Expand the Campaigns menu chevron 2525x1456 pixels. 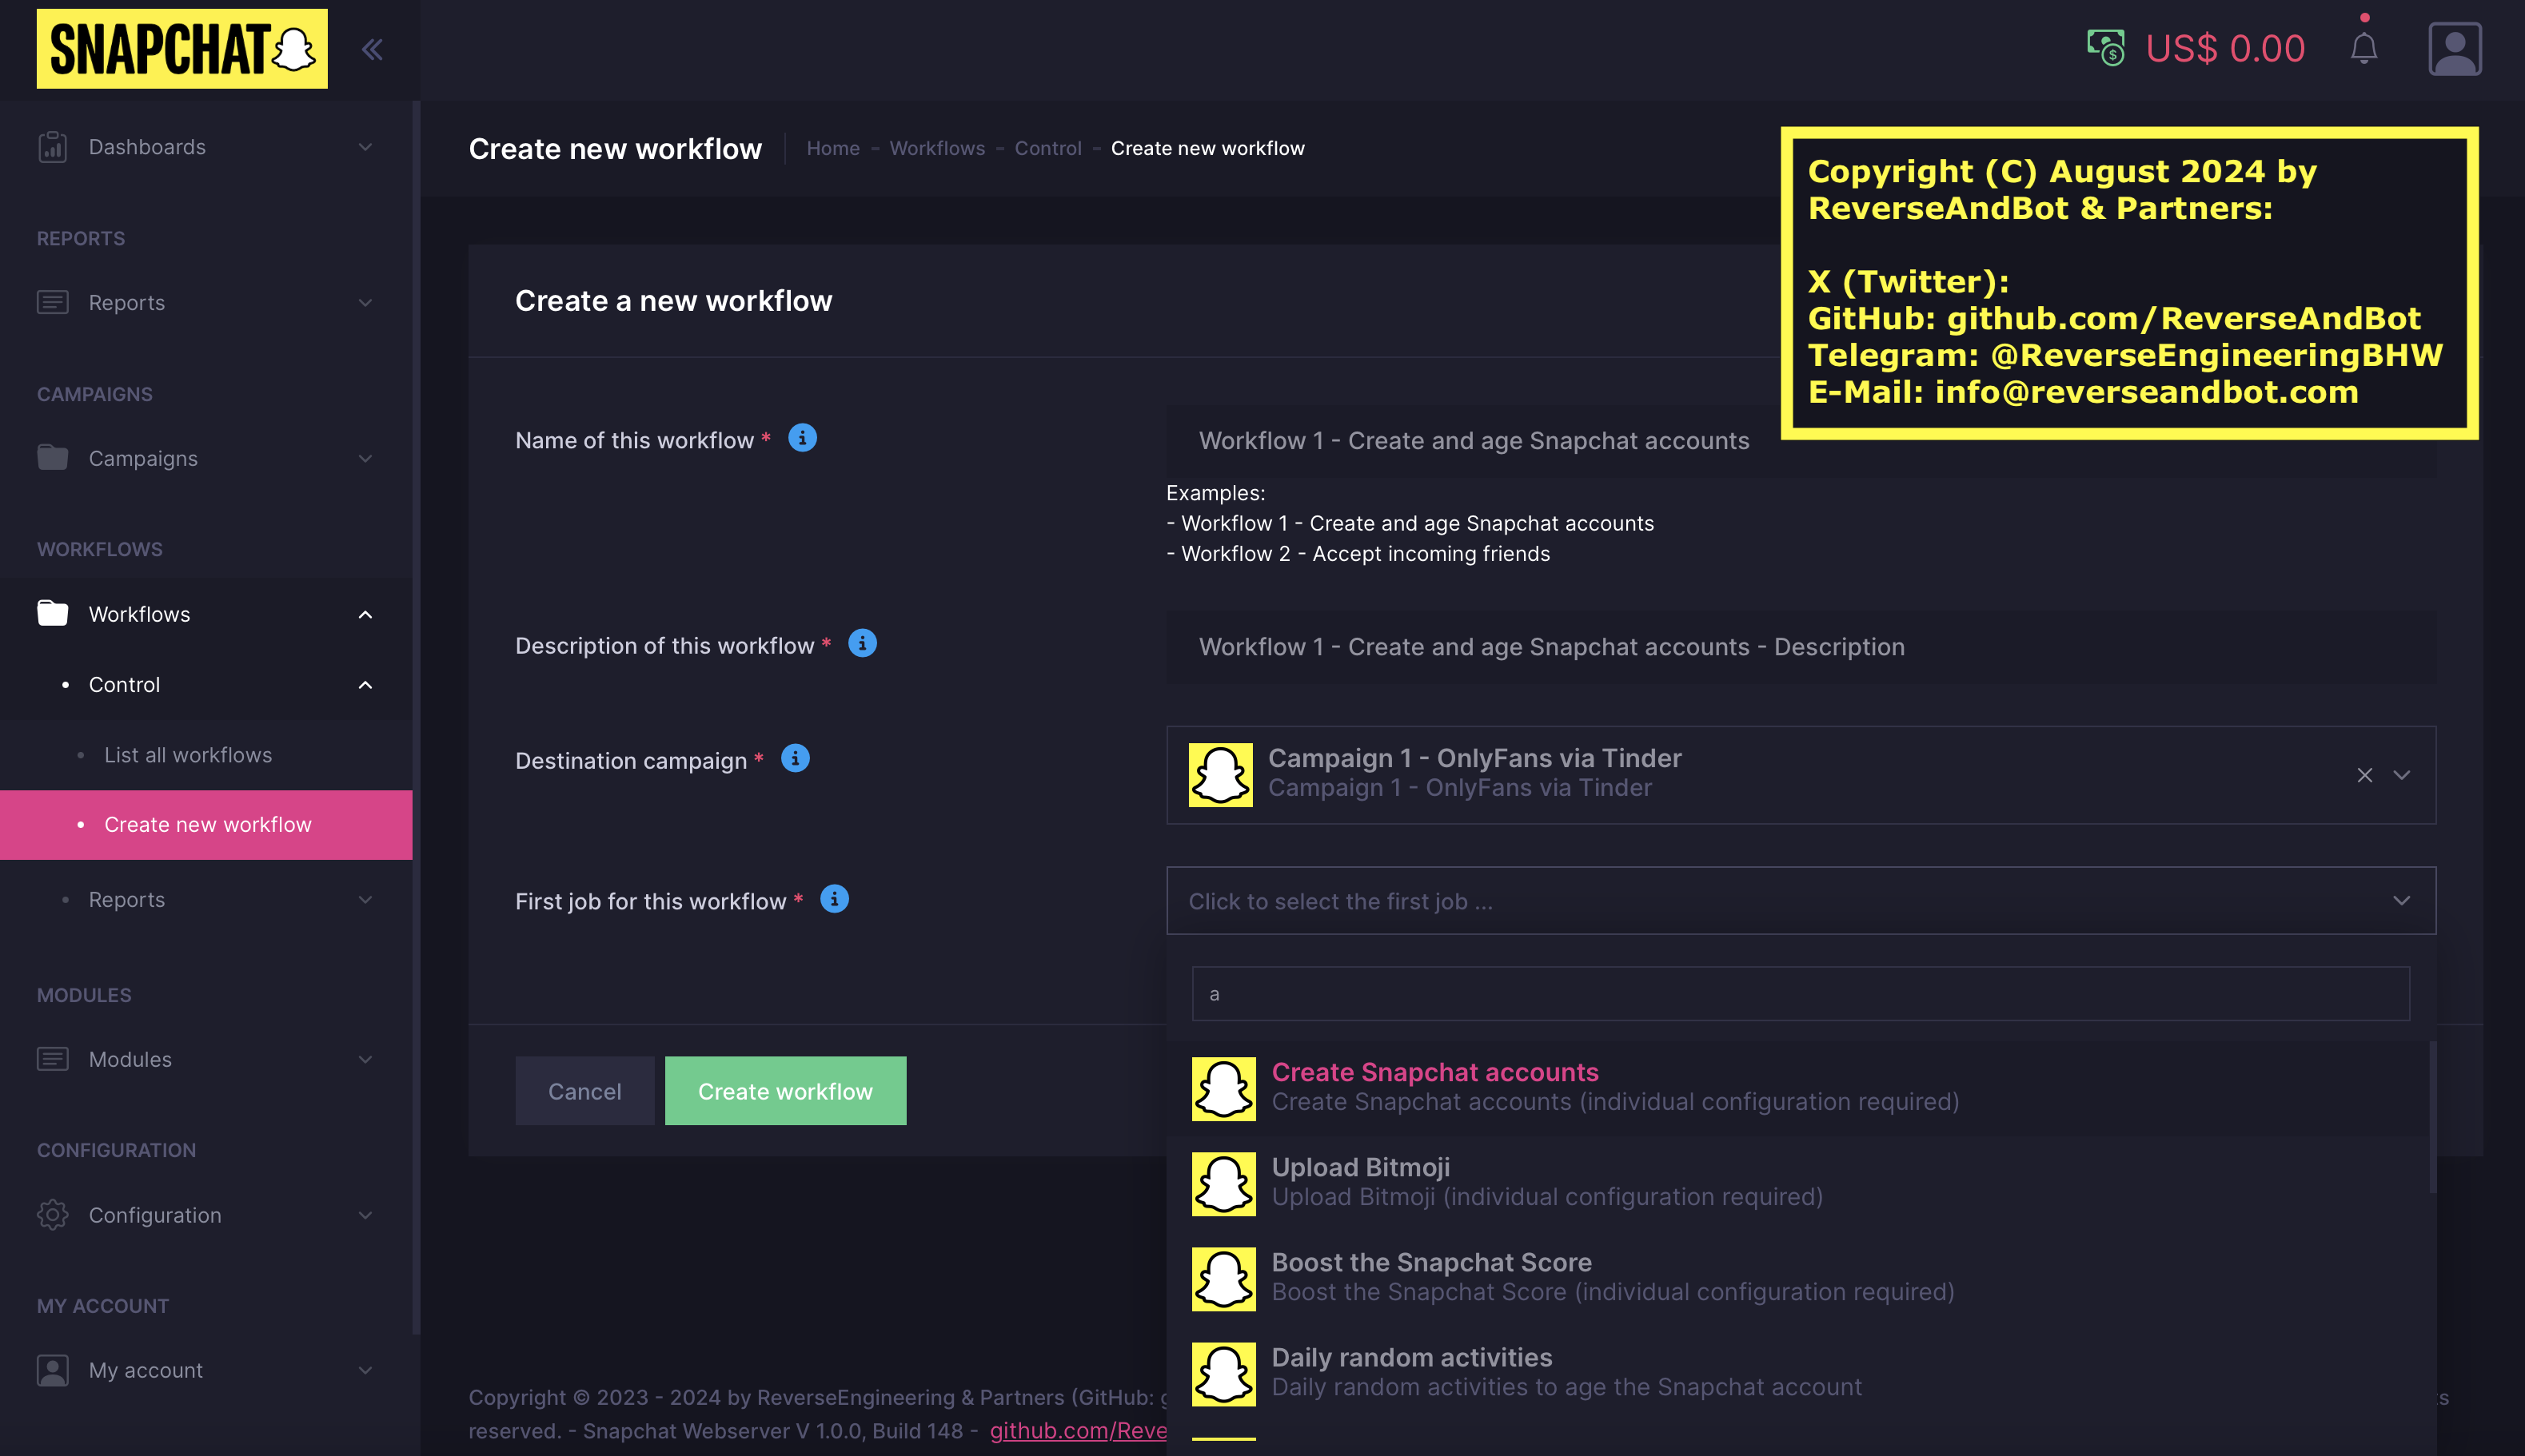click(x=365, y=458)
